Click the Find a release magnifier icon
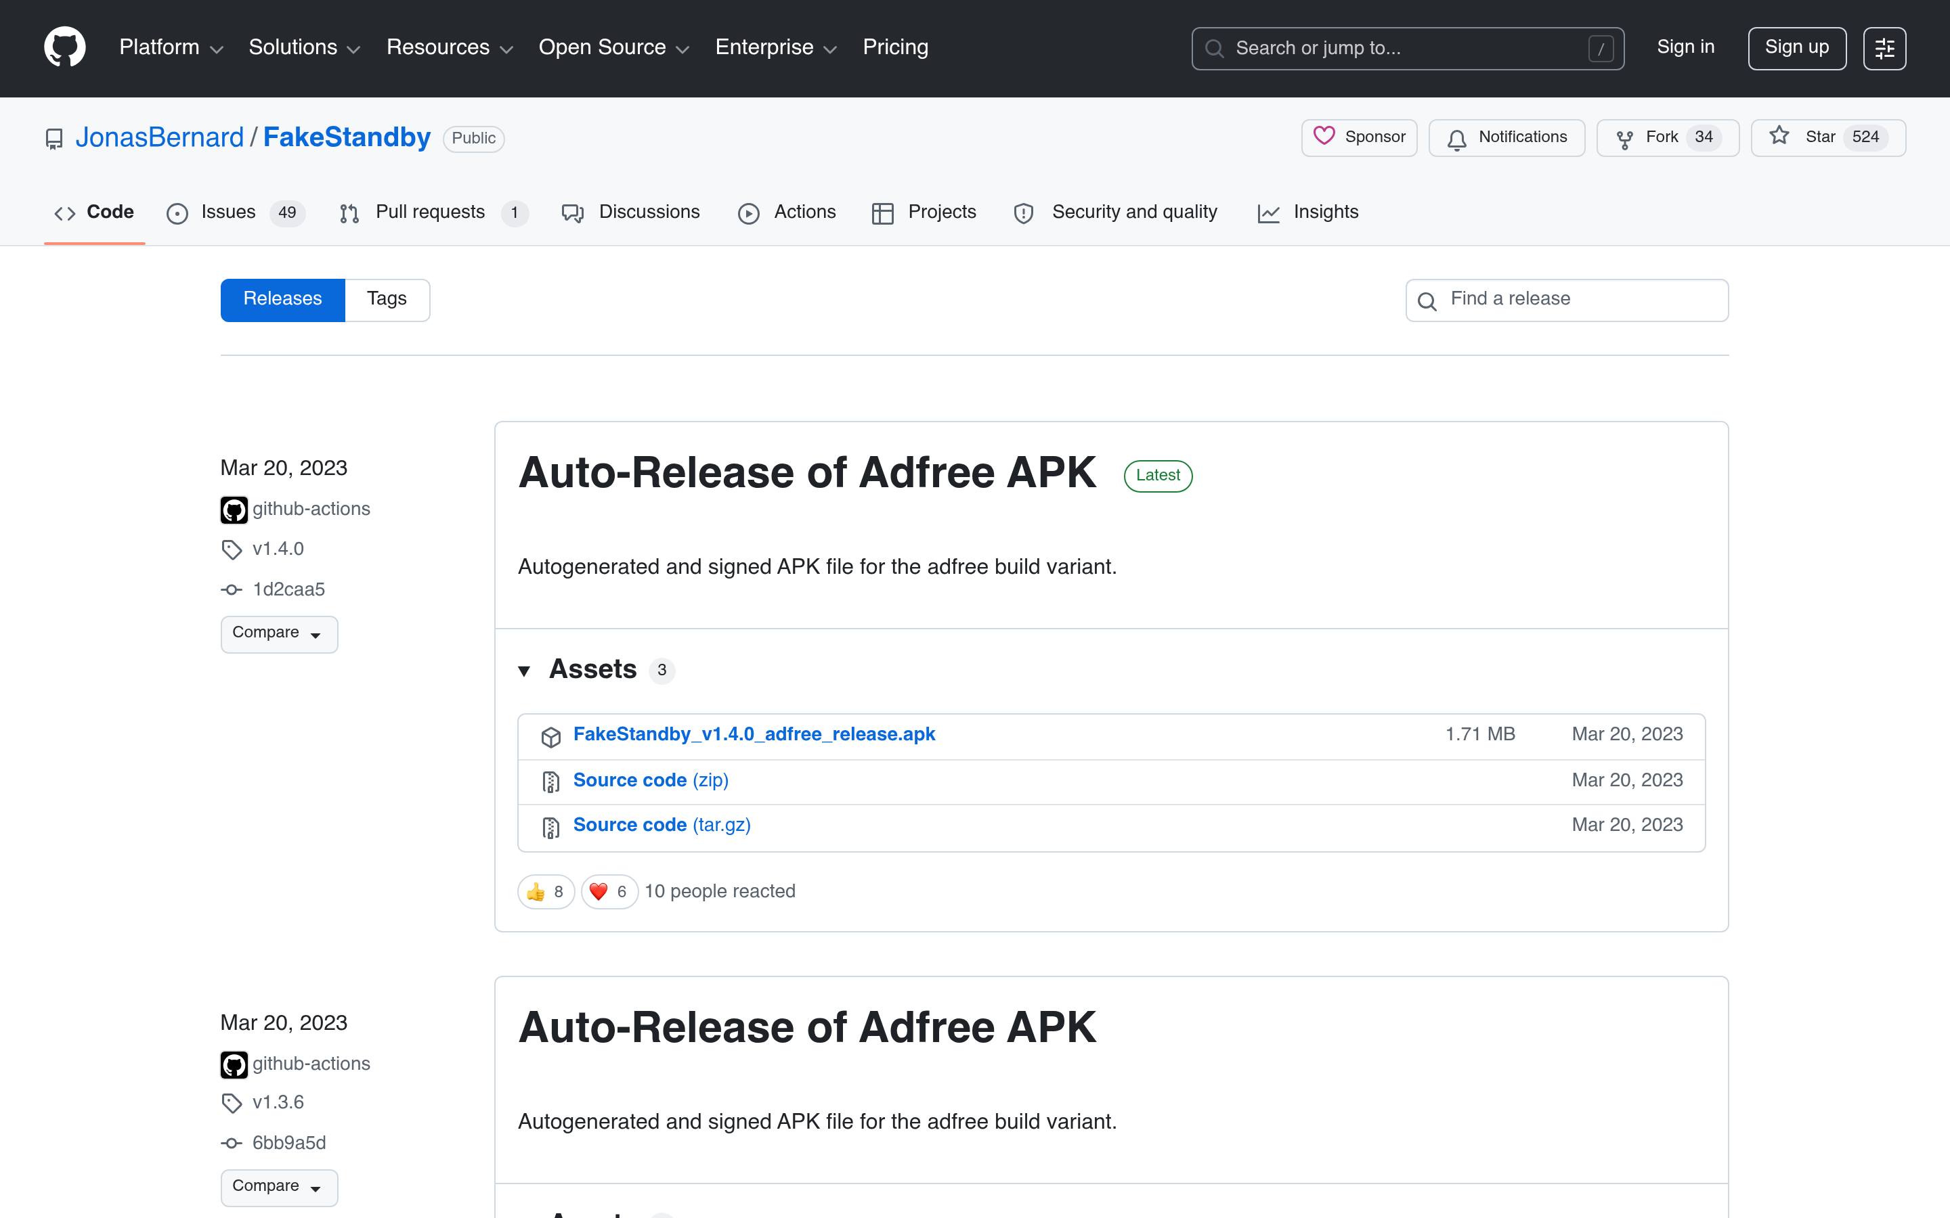 (x=1427, y=301)
